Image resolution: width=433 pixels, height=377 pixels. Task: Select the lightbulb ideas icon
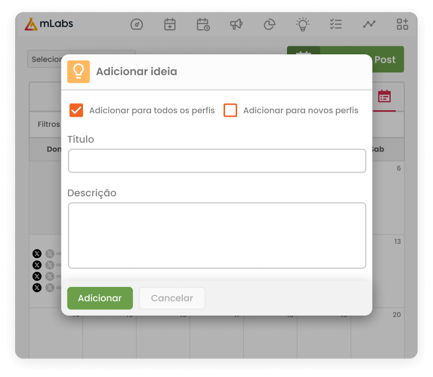click(303, 24)
